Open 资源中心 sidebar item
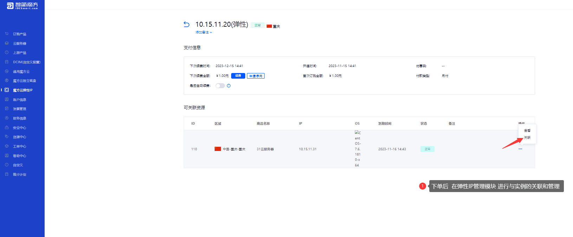 tap(20, 137)
